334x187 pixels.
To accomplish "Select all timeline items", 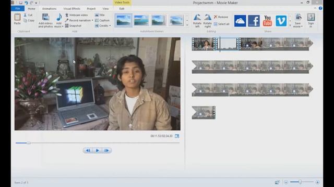I will (221, 24).
